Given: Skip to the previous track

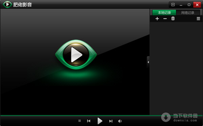Looking at the screenshot, I should (89, 121).
